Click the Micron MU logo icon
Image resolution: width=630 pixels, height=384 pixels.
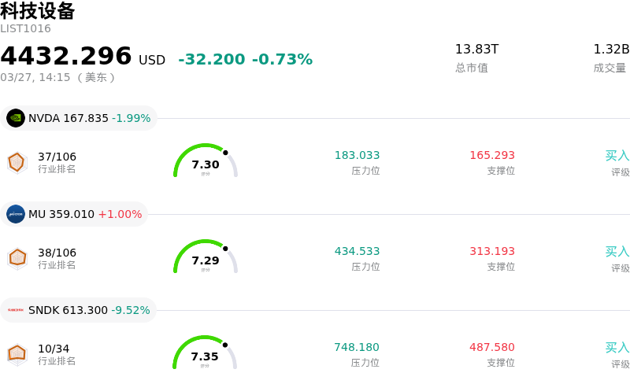pyautogui.click(x=16, y=214)
